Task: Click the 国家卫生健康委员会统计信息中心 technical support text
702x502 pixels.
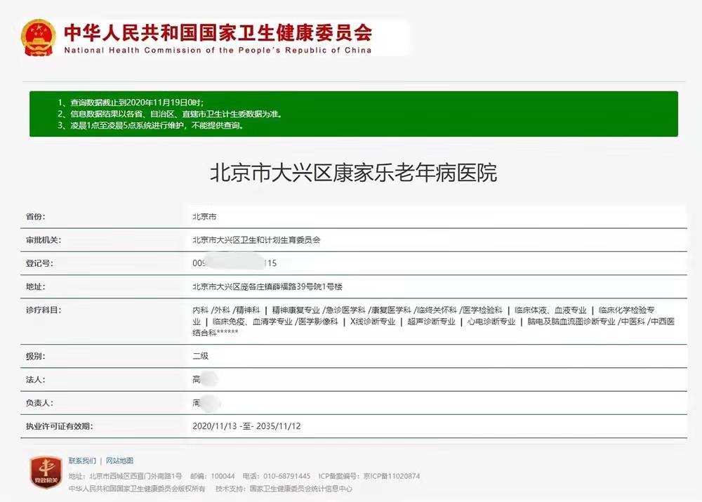Action: [x=300, y=489]
